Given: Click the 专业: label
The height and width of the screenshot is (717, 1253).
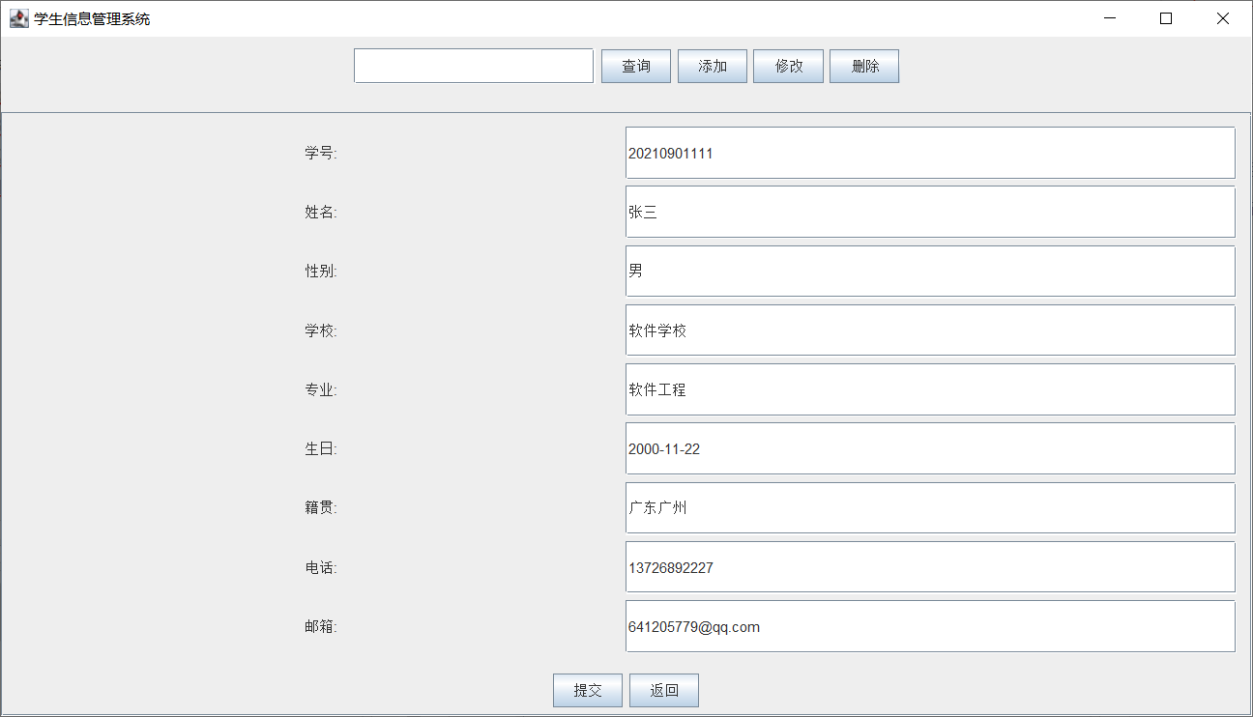Looking at the screenshot, I should [x=321, y=389].
